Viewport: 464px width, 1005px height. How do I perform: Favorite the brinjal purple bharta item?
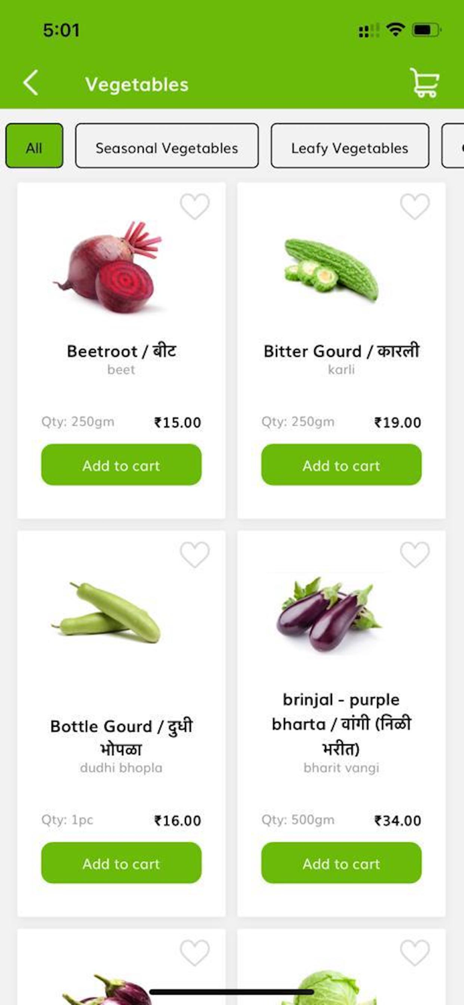click(x=414, y=555)
